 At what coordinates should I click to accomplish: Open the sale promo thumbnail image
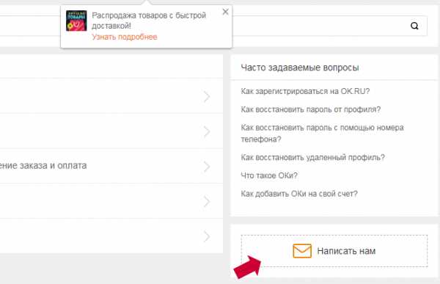click(x=76, y=21)
